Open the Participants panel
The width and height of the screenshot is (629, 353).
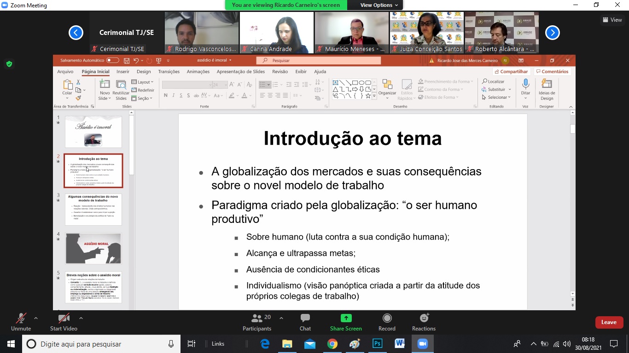(x=257, y=322)
